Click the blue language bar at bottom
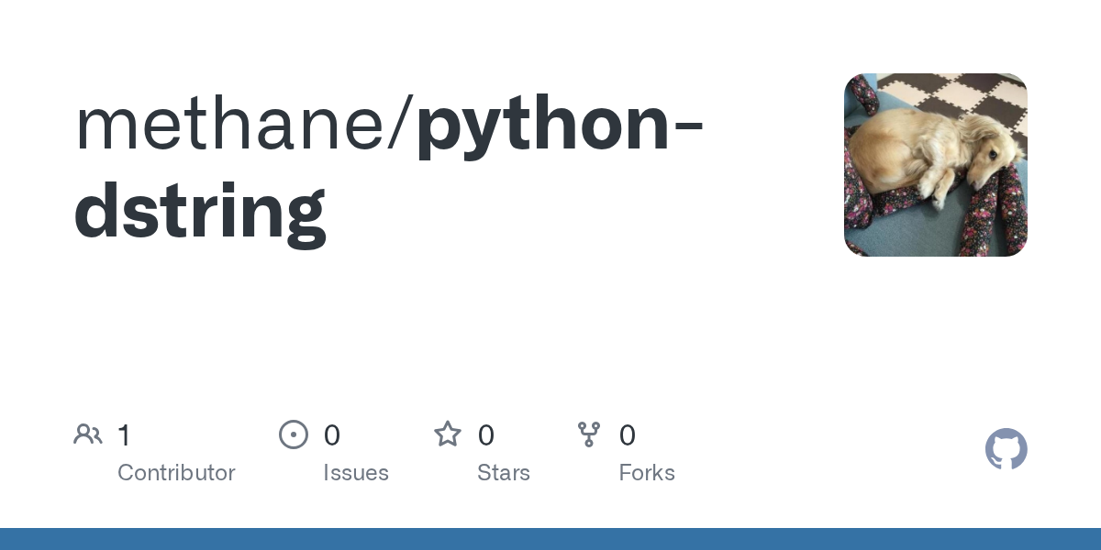The image size is (1101, 550). [550, 539]
